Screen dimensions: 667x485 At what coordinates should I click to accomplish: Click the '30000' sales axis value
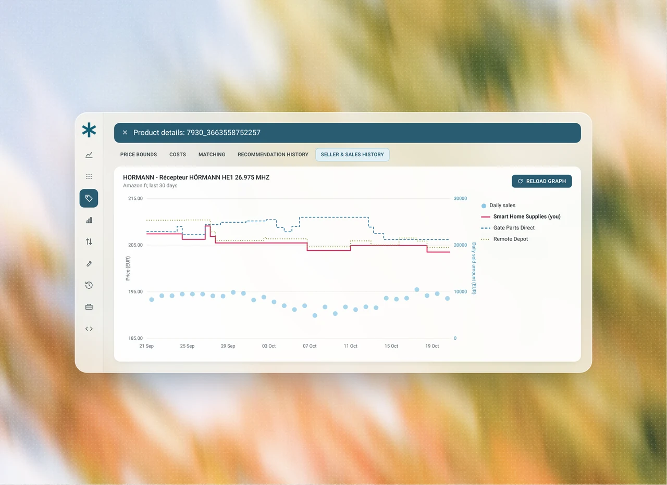[460, 198]
